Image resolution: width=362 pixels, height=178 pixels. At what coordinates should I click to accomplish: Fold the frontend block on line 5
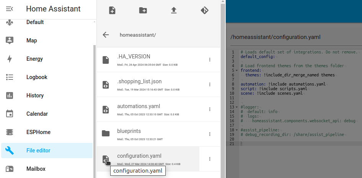click(237, 70)
